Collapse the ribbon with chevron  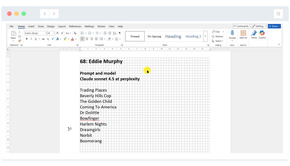click(279, 44)
